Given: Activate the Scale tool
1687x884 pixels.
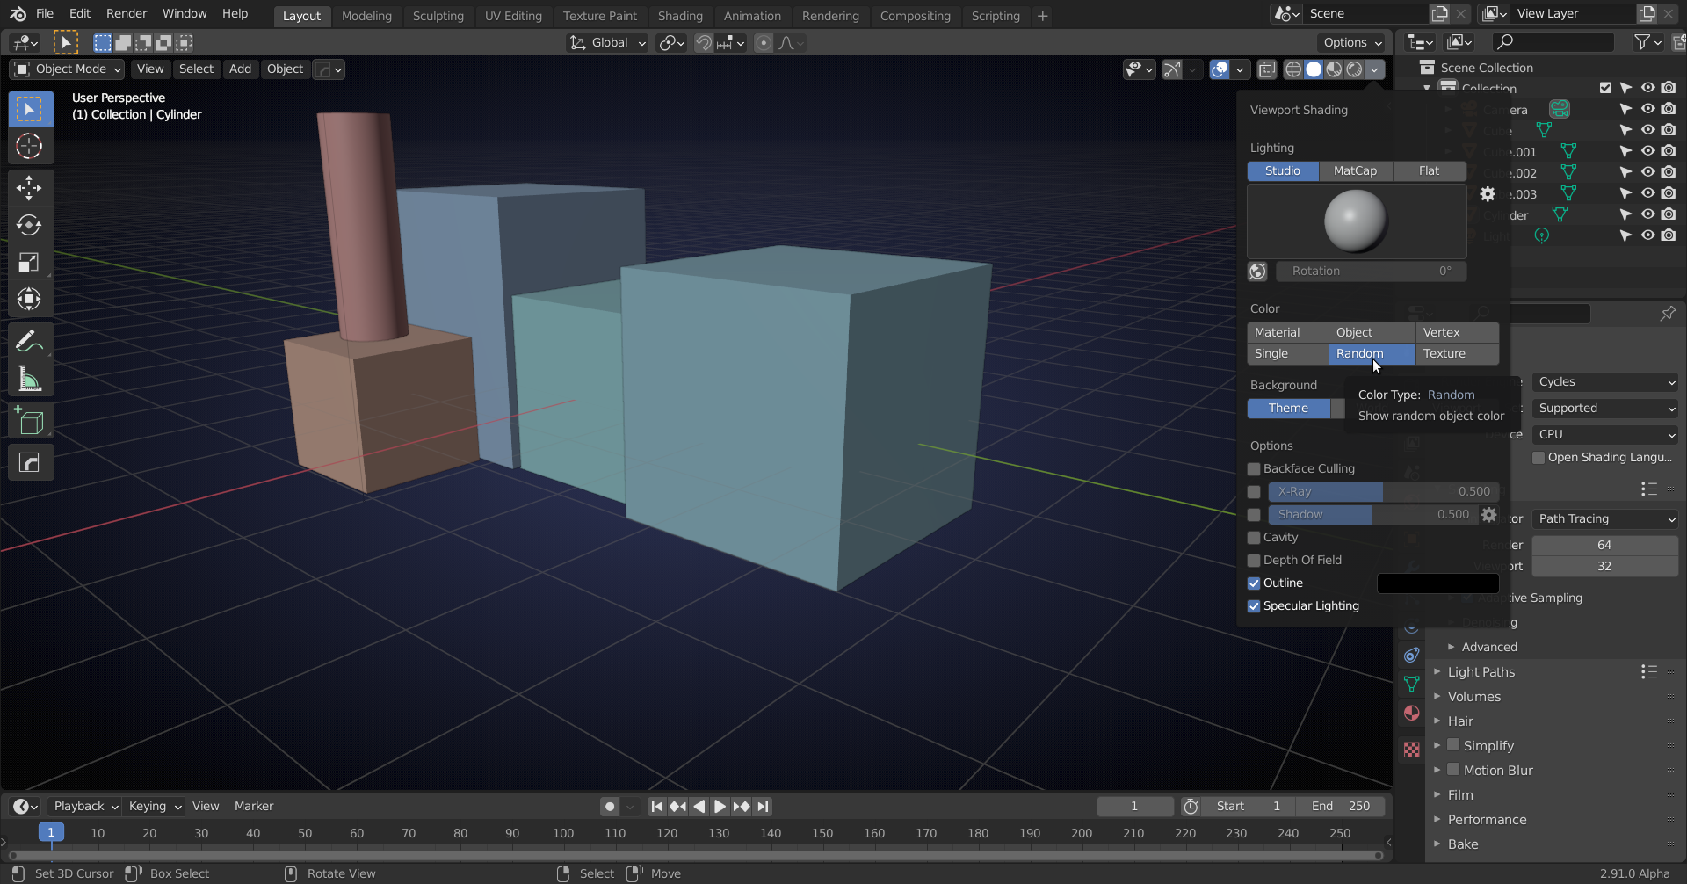Looking at the screenshot, I should [29, 262].
